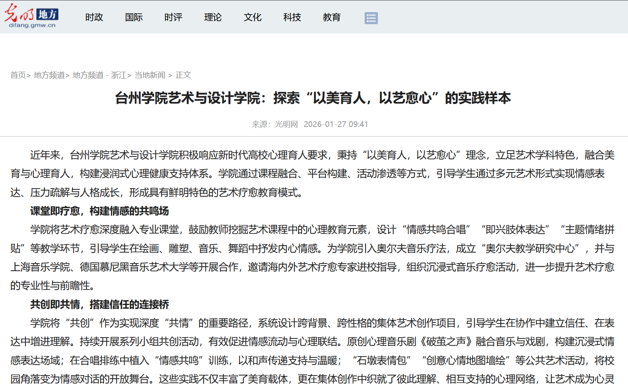Open the 文化 channel

click(x=252, y=17)
